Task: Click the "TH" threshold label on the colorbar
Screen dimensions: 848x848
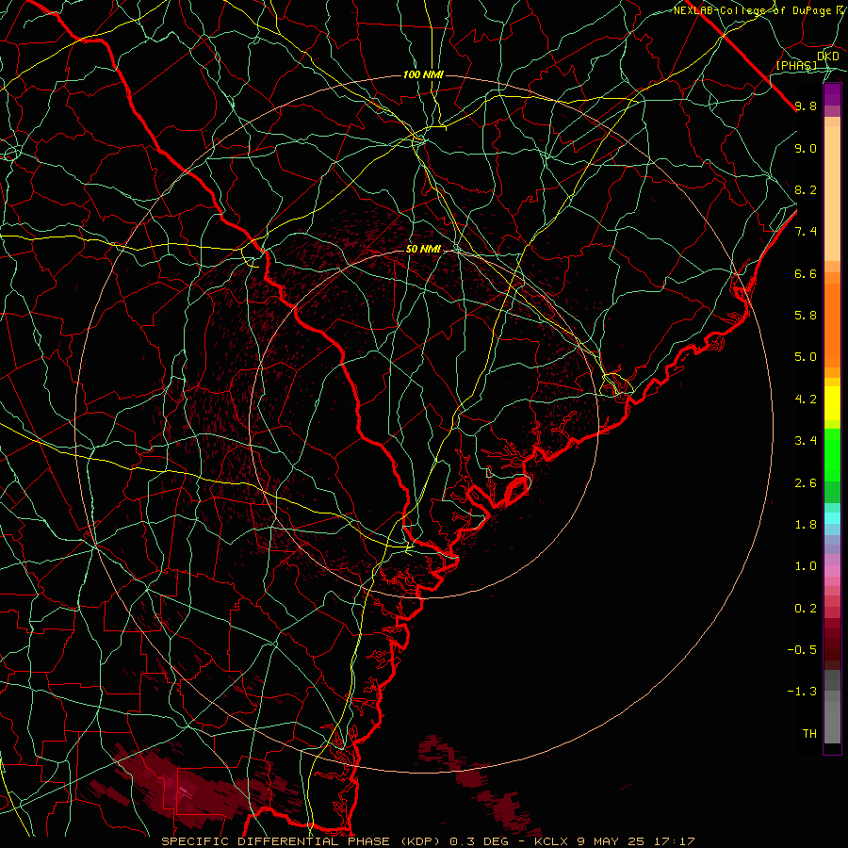Action: (809, 734)
